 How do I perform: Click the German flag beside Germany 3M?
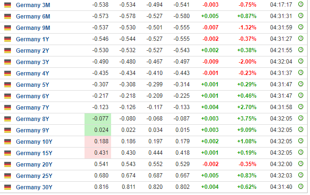8,5
